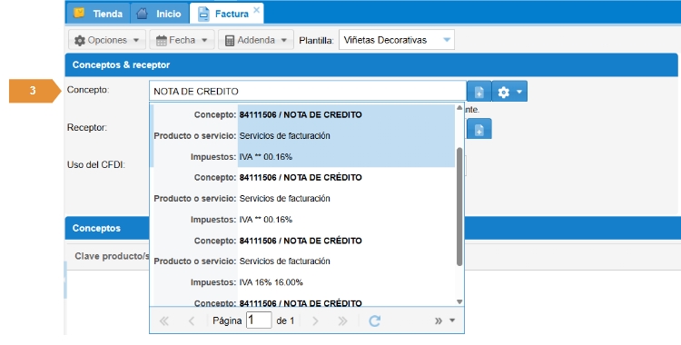Click the add new receptor icon
This screenshot has height=345, width=681.
(x=479, y=129)
